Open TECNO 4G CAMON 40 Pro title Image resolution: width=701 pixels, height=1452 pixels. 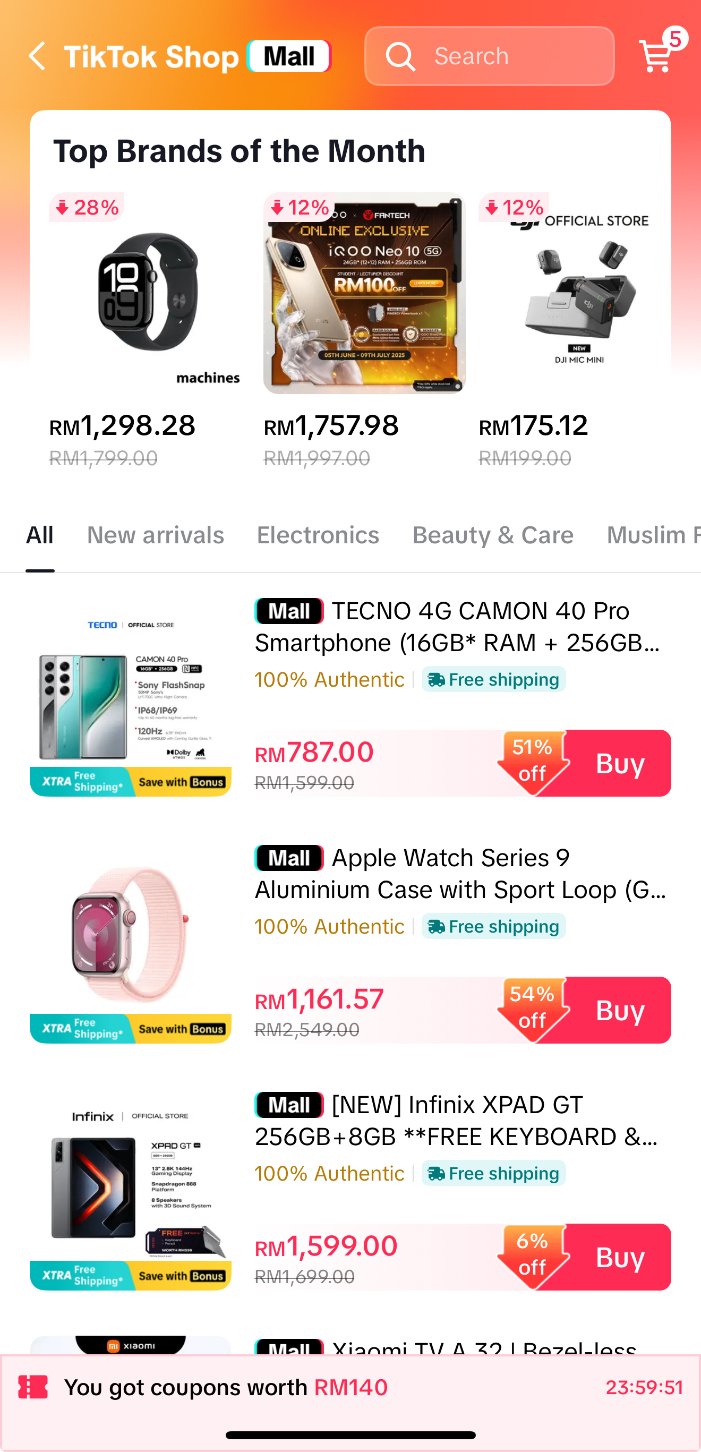(458, 626)
